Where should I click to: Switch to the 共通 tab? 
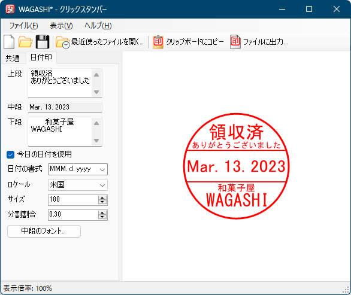click(13, 59)
